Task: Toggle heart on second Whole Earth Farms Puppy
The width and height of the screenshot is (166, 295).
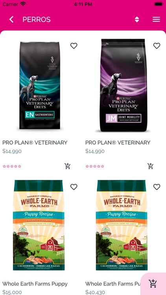Action: pyautogui.click(x=157, y=187)
